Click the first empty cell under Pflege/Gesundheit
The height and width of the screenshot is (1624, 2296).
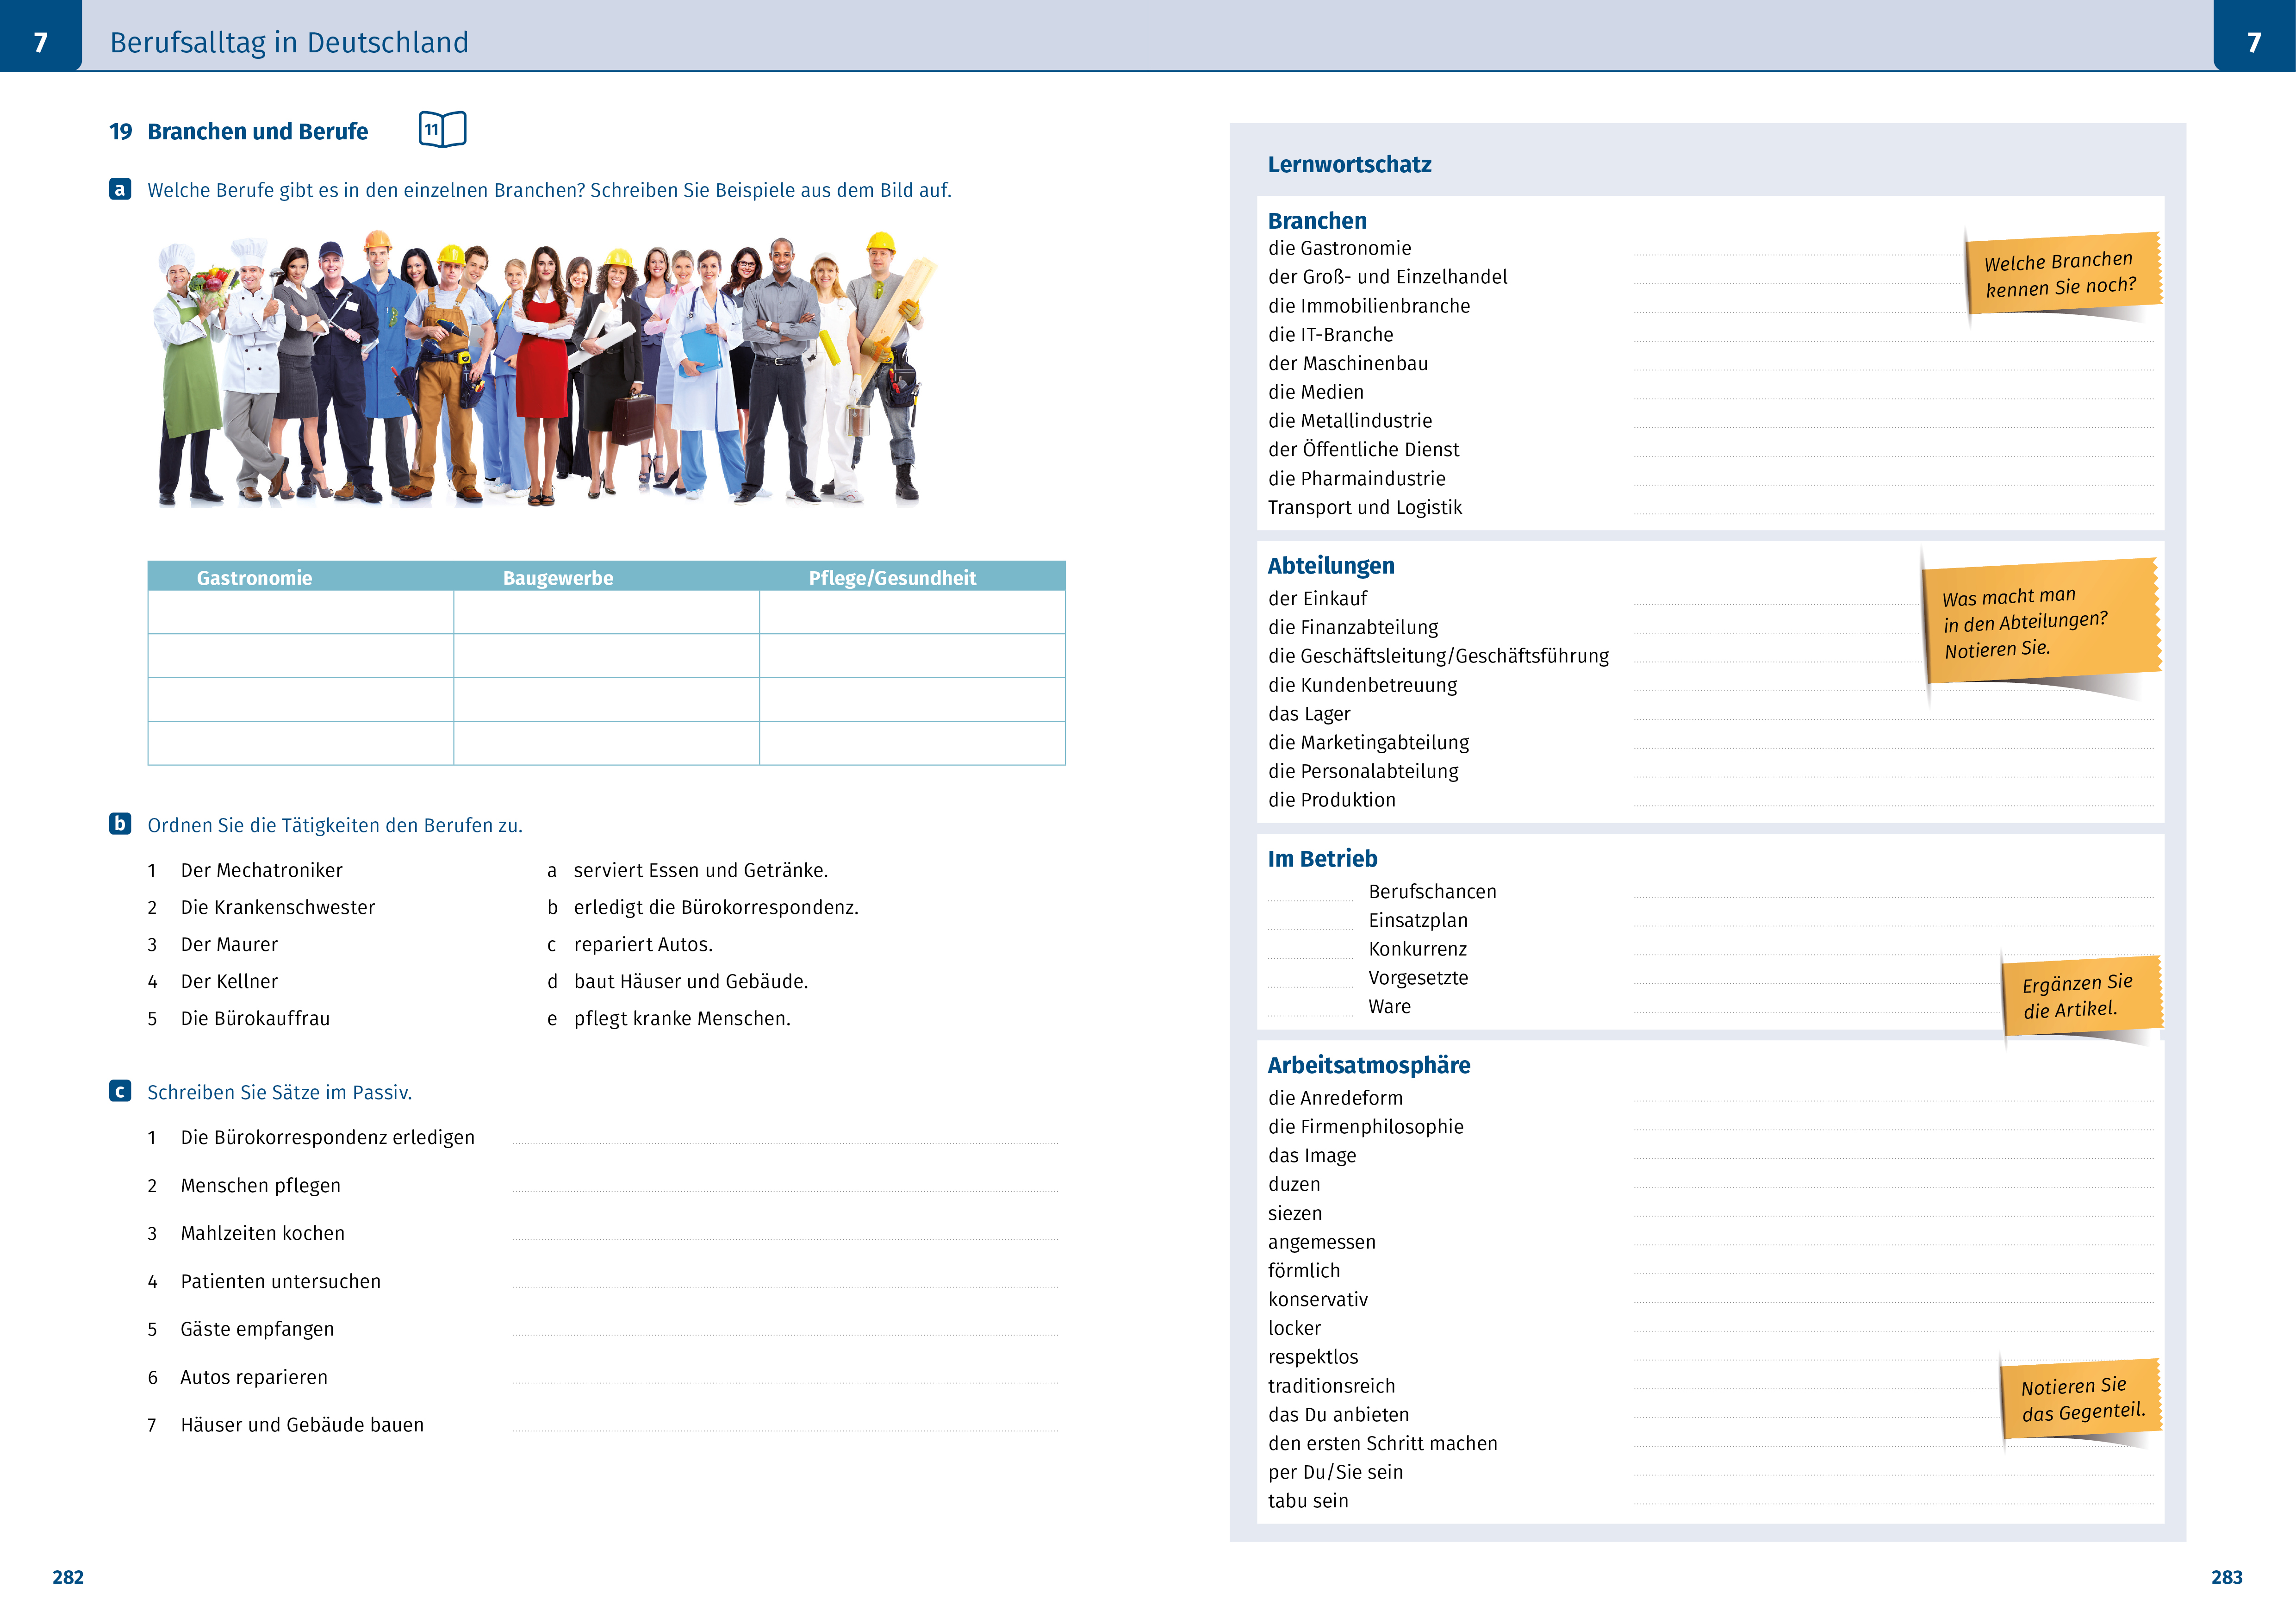pos(912,612)
